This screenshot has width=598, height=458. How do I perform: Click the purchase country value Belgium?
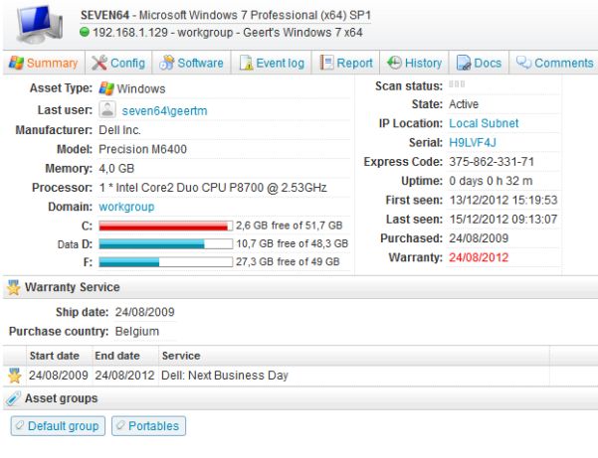coord(137,331)
